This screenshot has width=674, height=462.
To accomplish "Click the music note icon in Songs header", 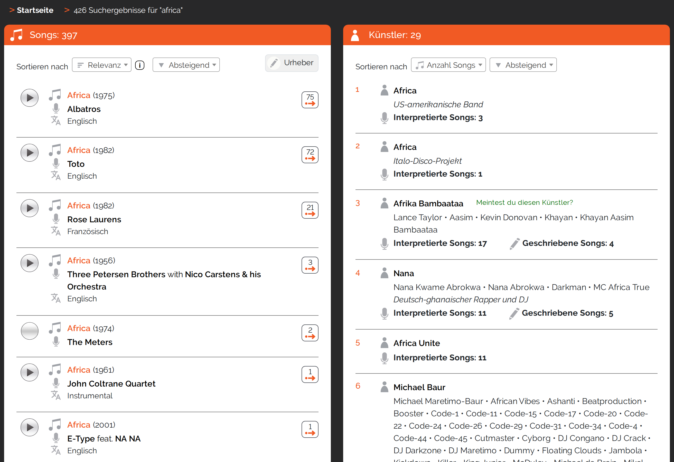I will coord(16,35).
